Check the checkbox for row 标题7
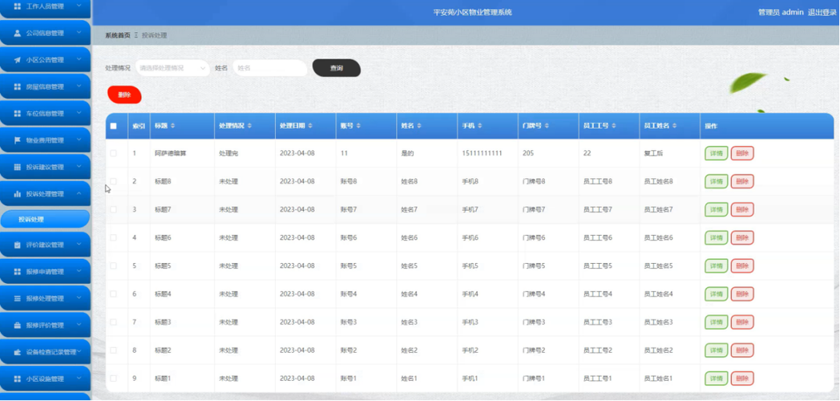Viewport: 840px width, 401px height. (113, 209)
